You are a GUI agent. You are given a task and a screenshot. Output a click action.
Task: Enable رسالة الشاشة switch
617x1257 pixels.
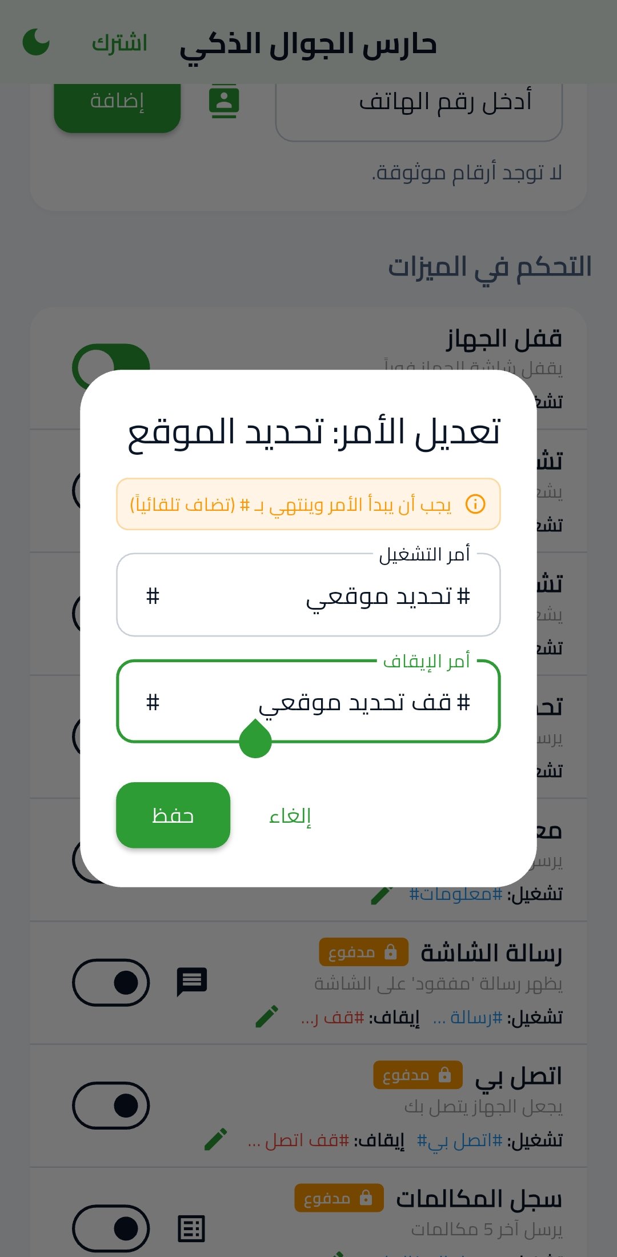click(x=111, y=982)
